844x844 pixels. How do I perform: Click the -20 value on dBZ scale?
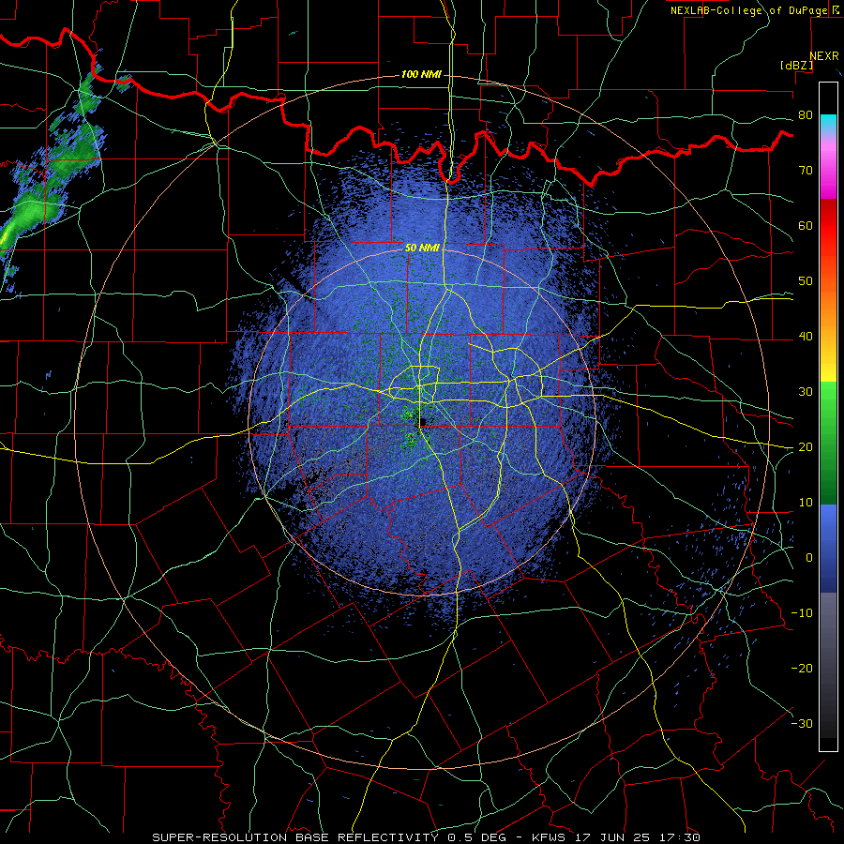(x=802, y=668)
